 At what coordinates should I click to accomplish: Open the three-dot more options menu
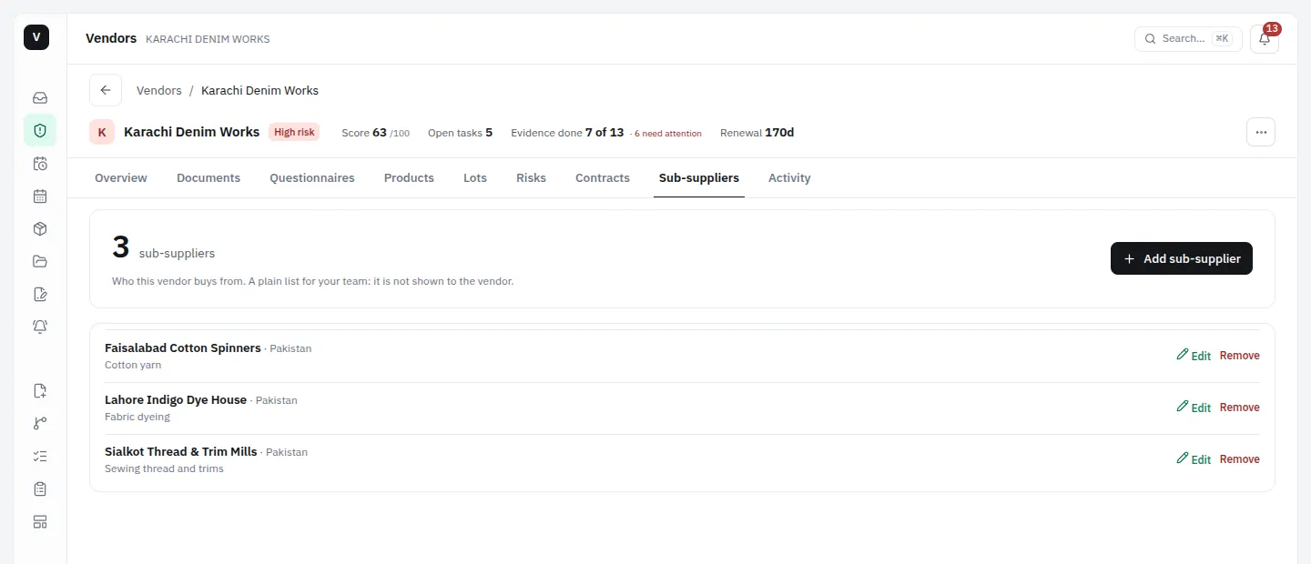click(1261, 132)
